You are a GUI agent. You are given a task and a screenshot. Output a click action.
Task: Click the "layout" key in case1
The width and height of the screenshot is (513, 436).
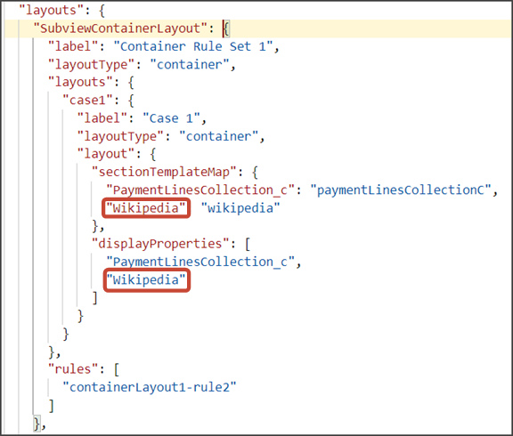(x=106, y=154)
